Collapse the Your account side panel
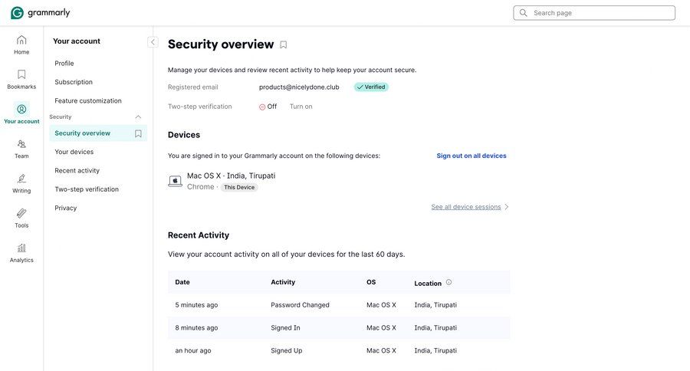The height and width of the screenshot is (371, 690). pyautogui.click(x=153, y=42)
